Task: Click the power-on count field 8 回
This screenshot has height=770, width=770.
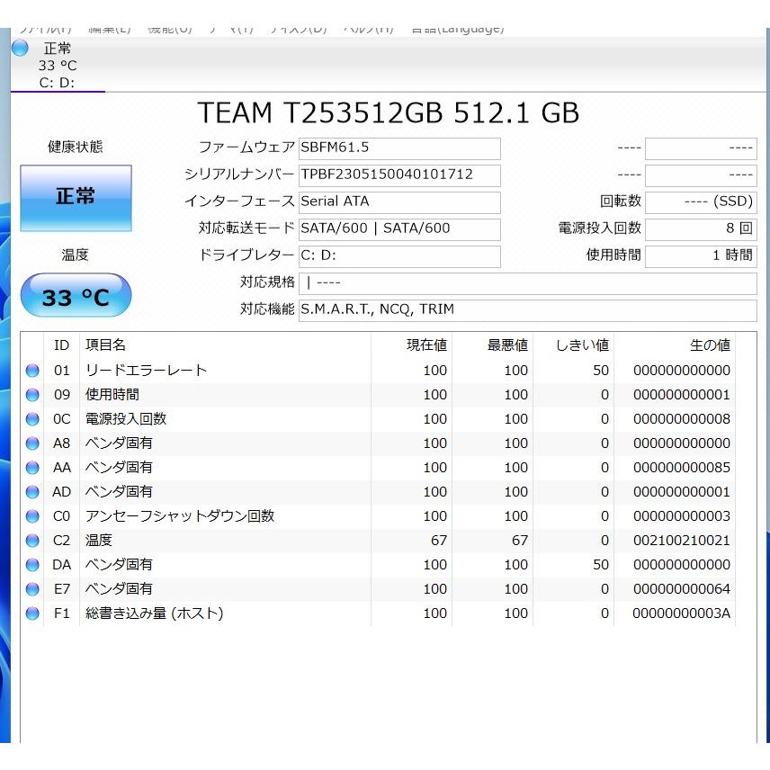Action: coord(701,229)
